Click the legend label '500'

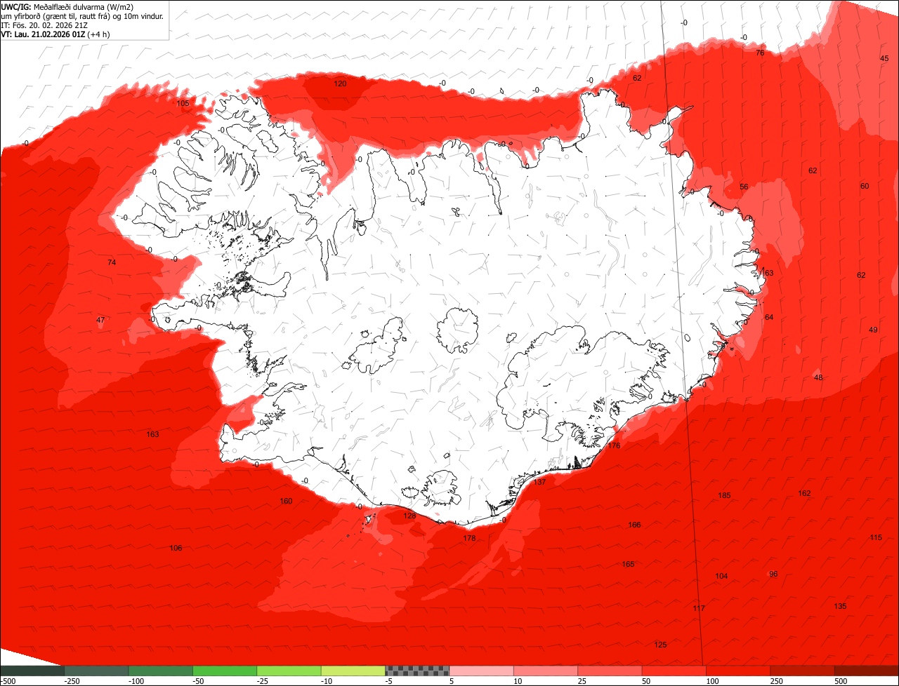click(x=841, y=681)
